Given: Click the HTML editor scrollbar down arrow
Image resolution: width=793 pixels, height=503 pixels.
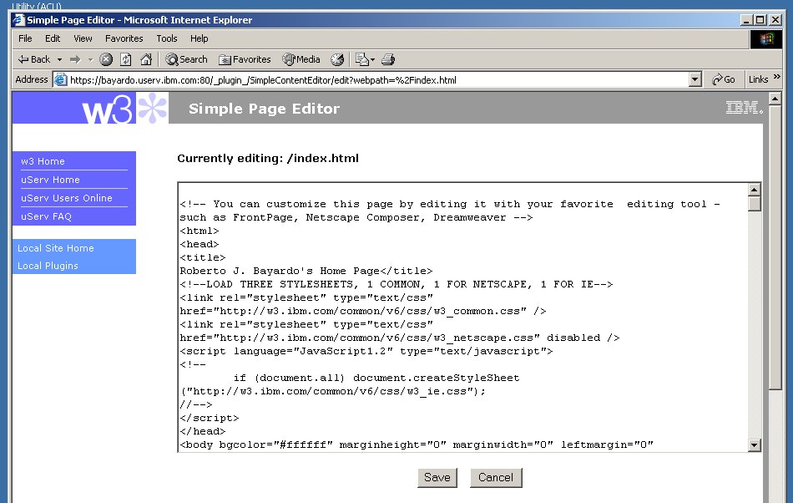Looking at the screenshot, I should pyautogui.click(x=755, y=445).
